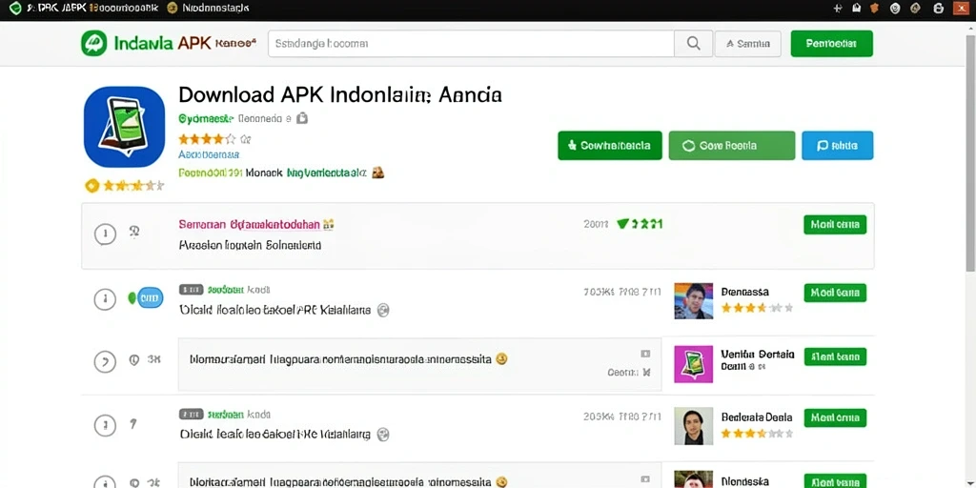Click the yellow smiley emoji in the '3K' comment box
Screen dimensions: 976x488
[501, 358]
